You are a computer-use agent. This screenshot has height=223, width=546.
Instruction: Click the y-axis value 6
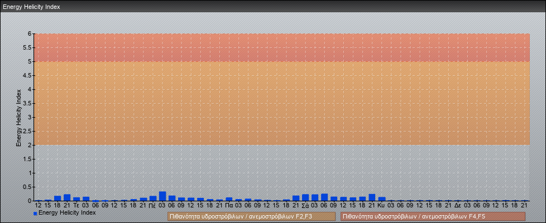coord(30,34)
